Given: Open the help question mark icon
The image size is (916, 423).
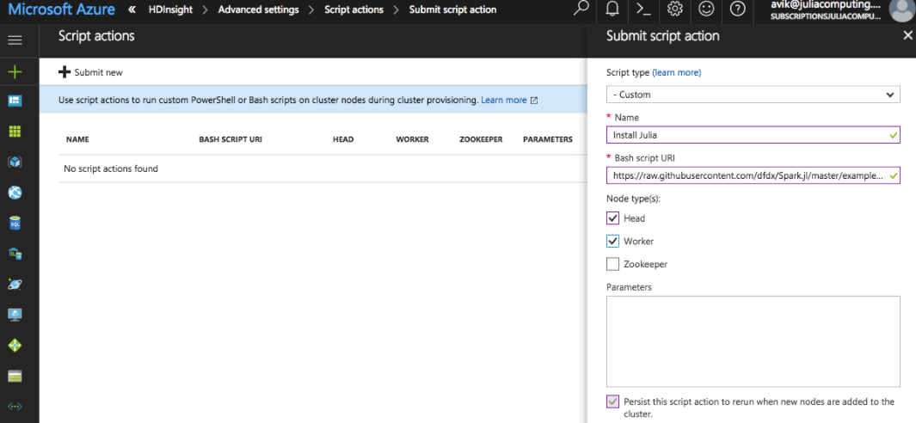Looking at the screenshot, I should 738,9.
